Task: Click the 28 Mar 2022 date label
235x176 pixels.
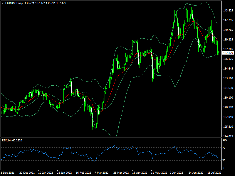Action: [121, 173]
